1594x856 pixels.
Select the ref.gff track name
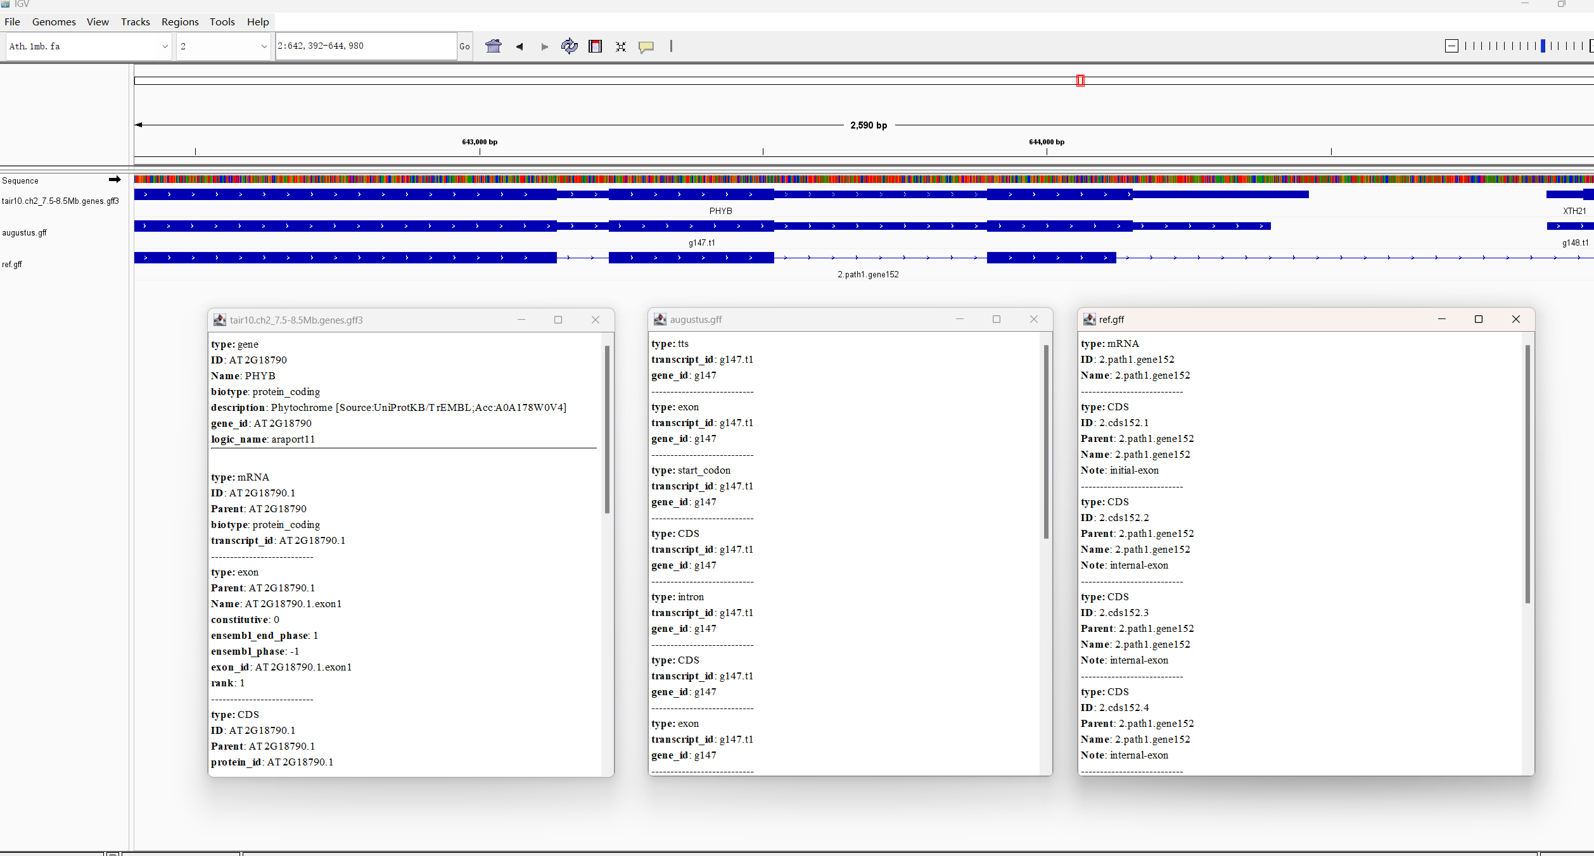point(12,265)
